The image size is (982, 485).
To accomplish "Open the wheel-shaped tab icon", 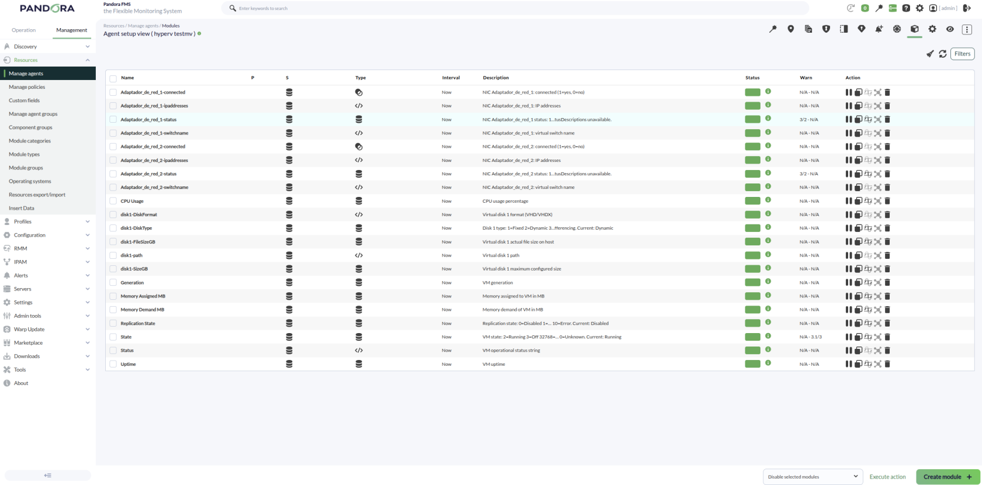I will click(x=897, y=29).
